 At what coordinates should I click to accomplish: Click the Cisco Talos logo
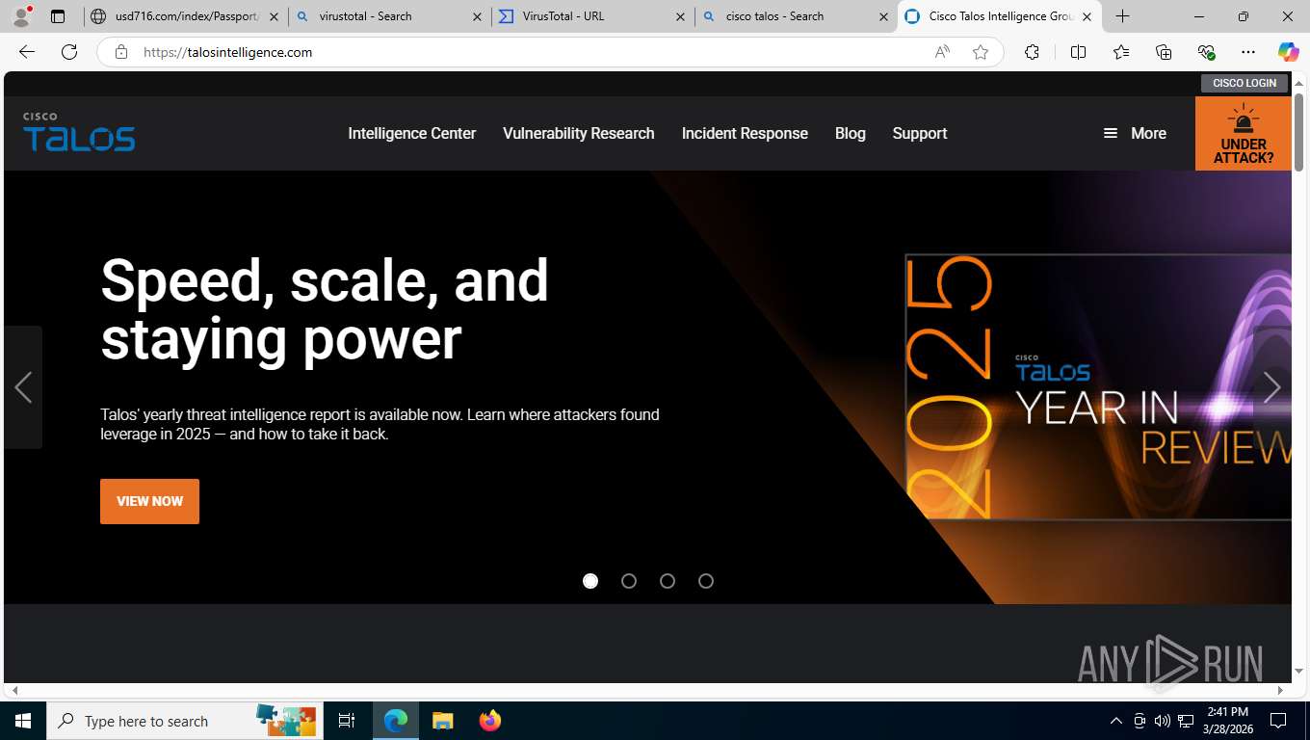coord(79,133)
